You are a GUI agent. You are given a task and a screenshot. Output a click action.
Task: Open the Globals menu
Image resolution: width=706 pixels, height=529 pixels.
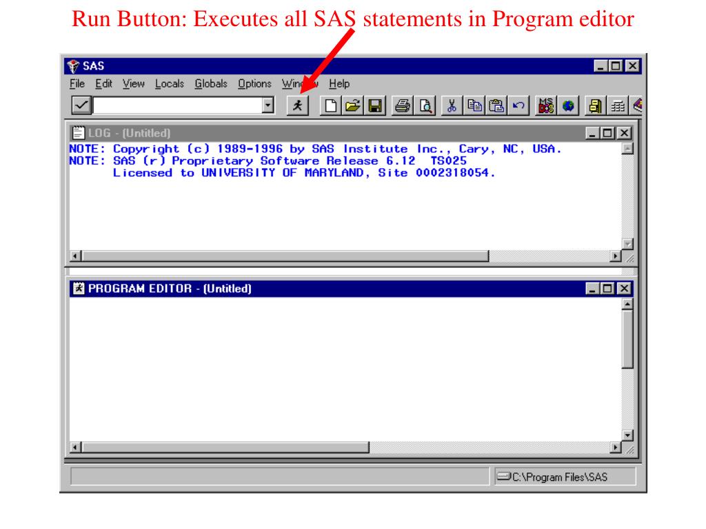(211, 83)
